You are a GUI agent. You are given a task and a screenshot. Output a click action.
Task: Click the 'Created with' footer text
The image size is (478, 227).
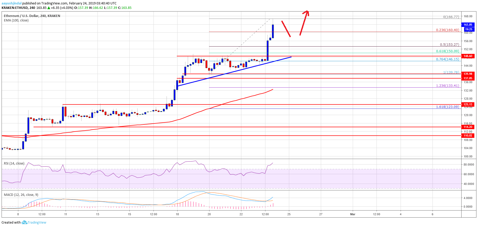[11, 223]
